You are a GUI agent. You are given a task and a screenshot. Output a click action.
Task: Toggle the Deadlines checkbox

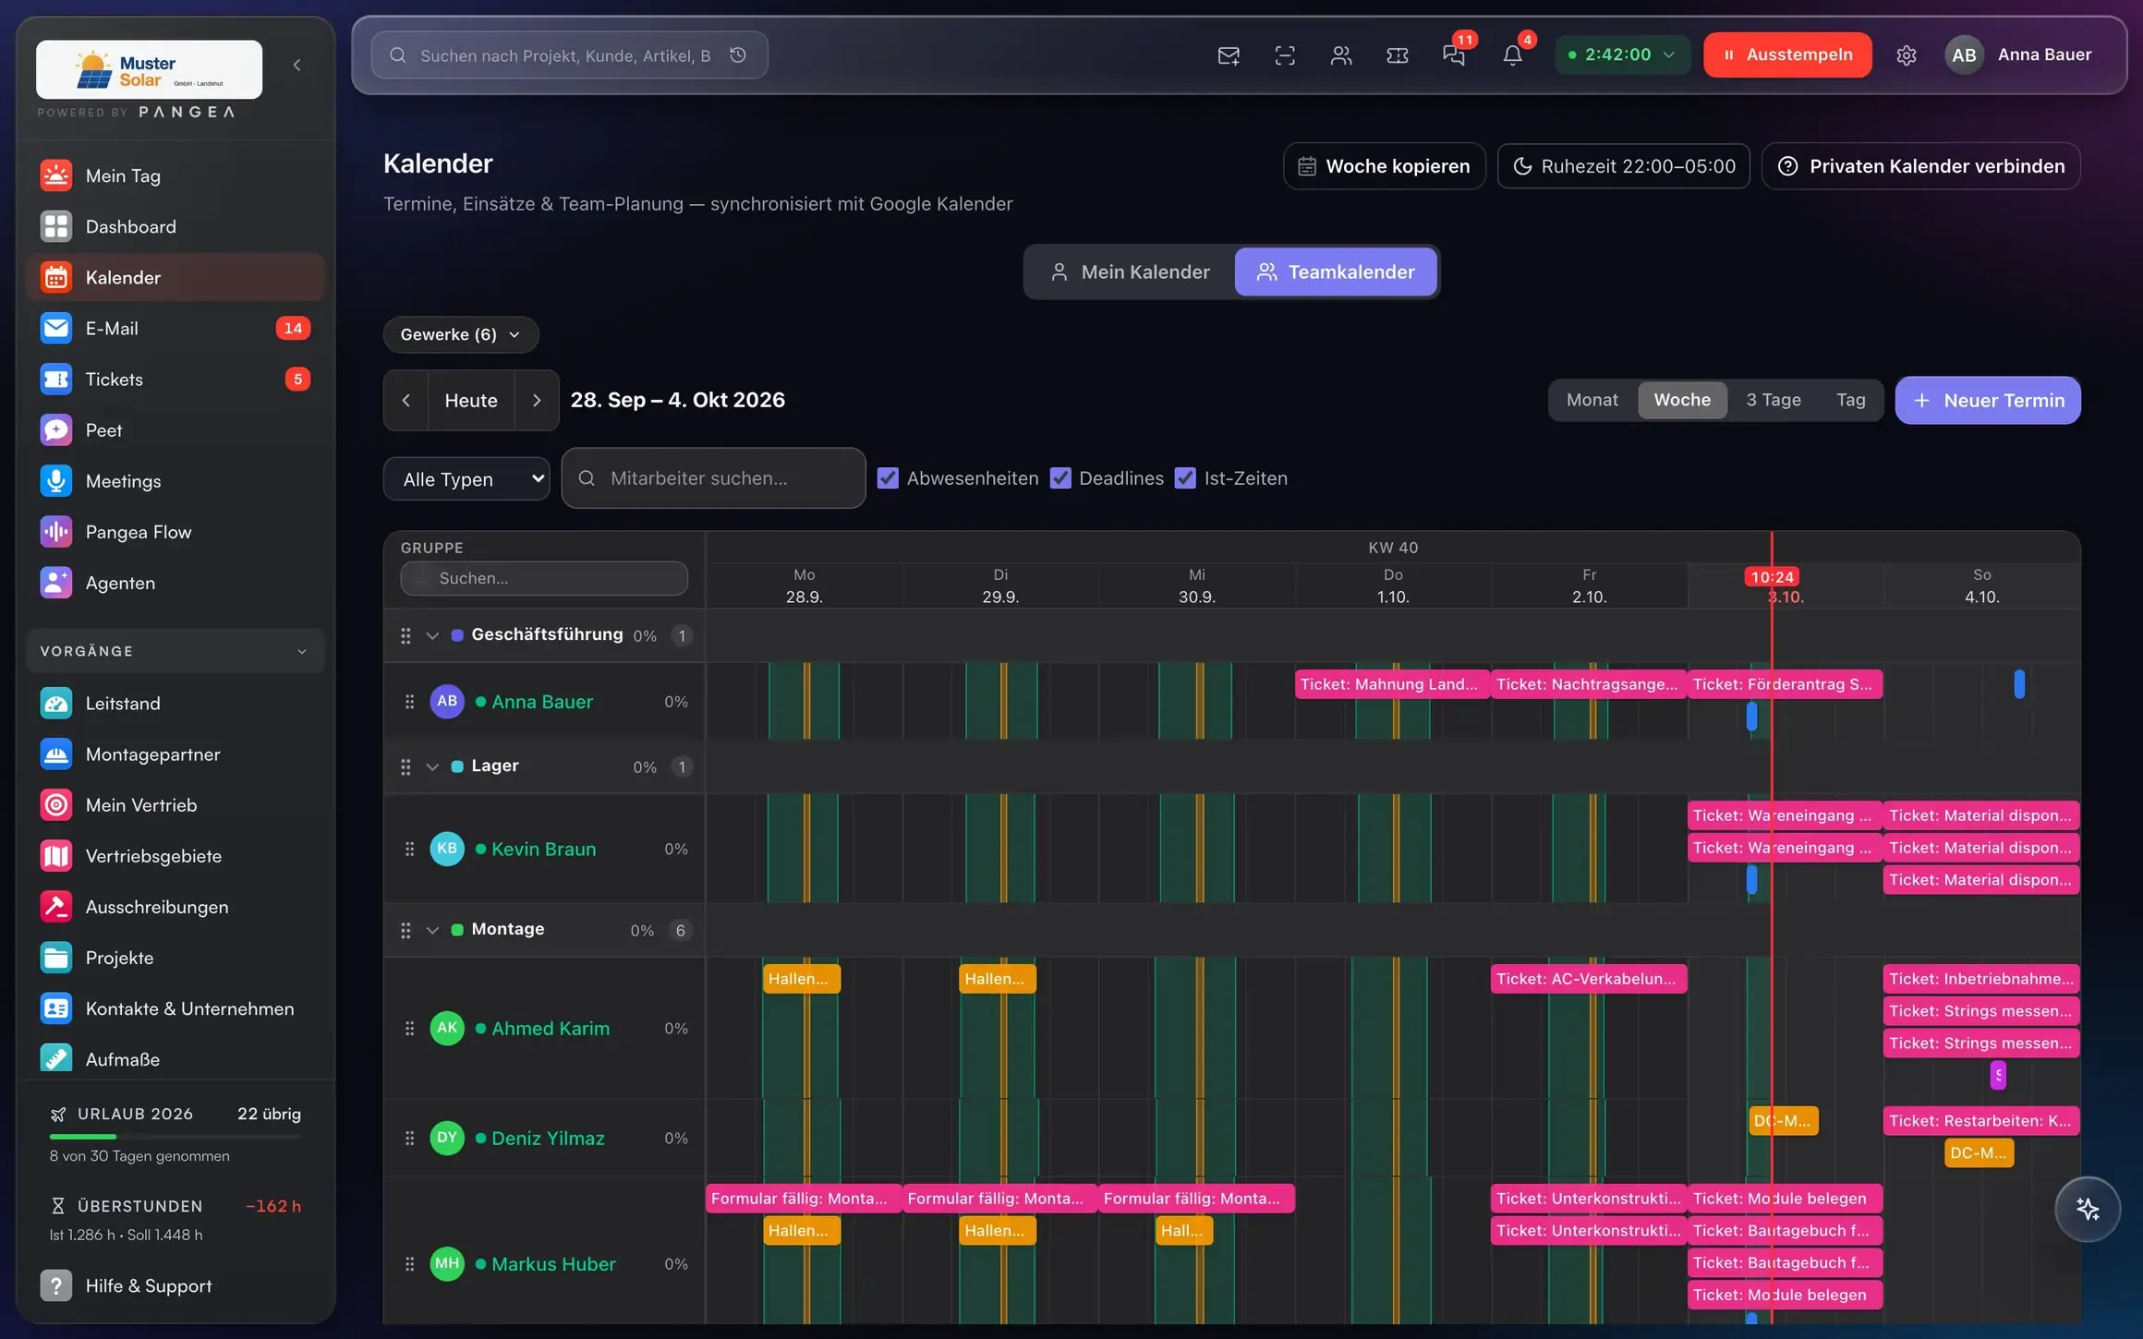click(1060, 477)
